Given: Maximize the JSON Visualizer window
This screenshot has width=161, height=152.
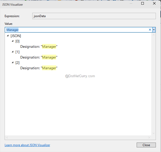Looking at the screenshot, I should (x=143, y=4).
